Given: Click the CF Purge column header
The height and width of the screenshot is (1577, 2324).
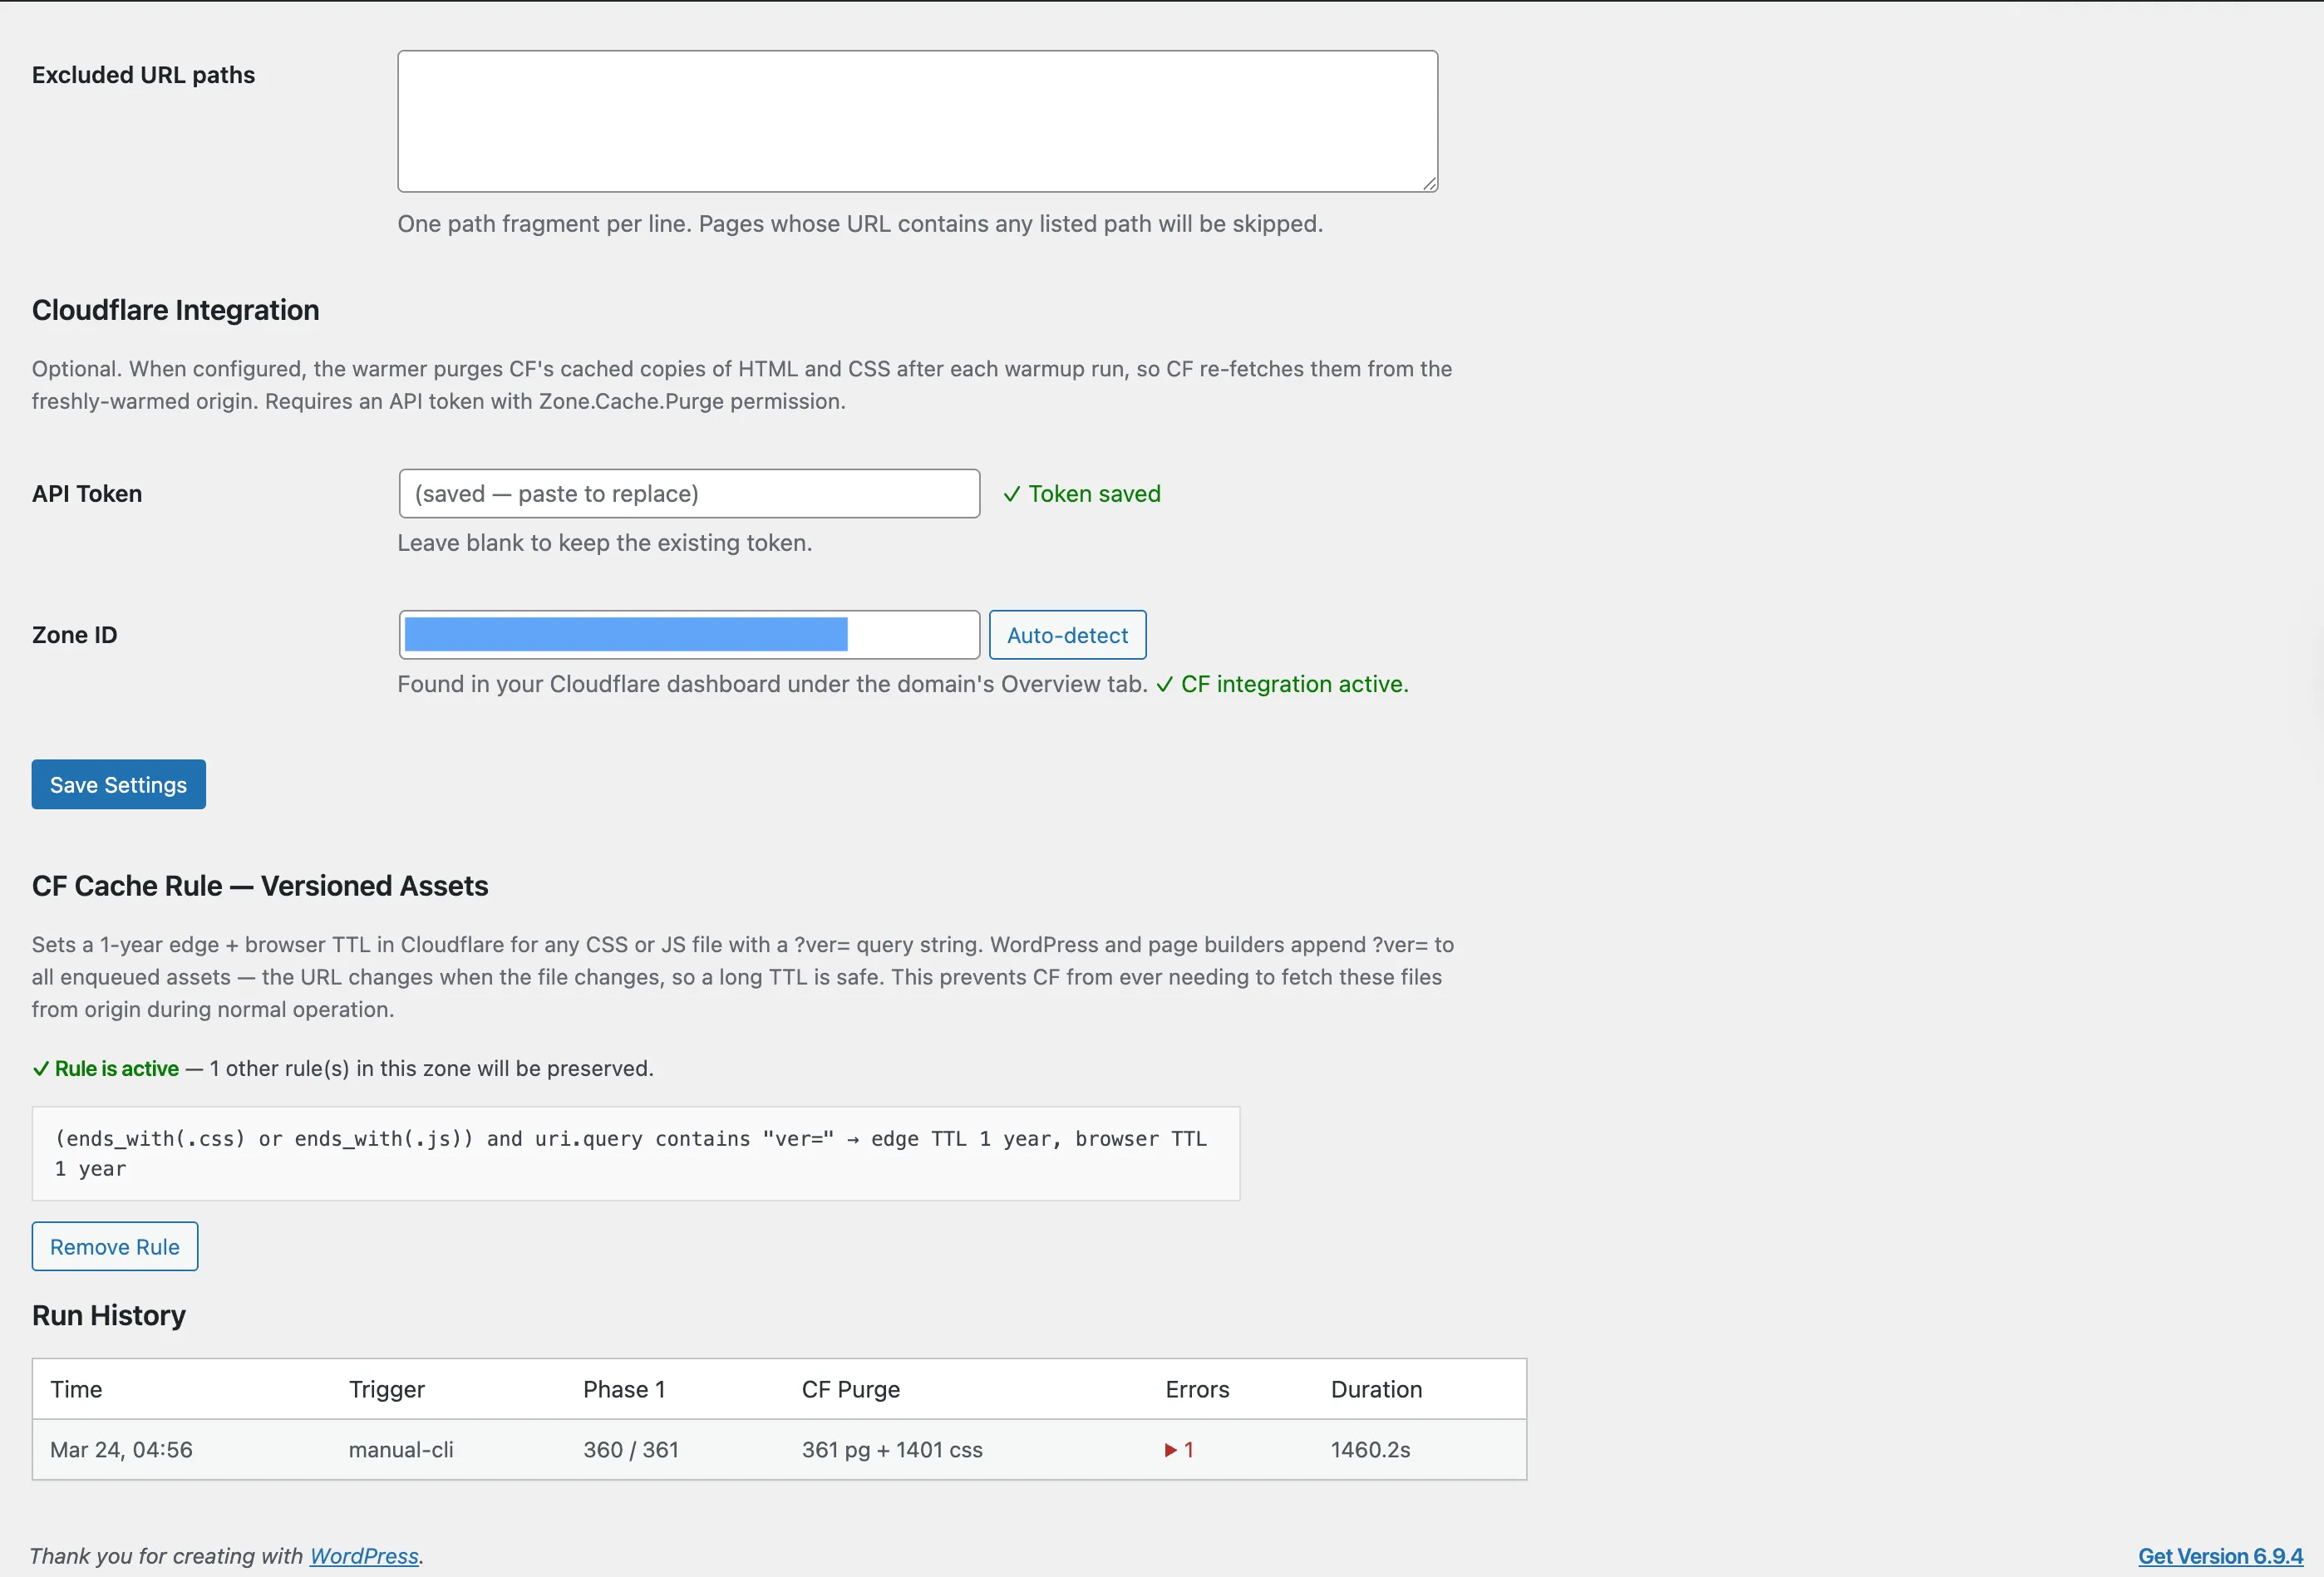Looking at the screenshot, I should (x=851, y=1388).
